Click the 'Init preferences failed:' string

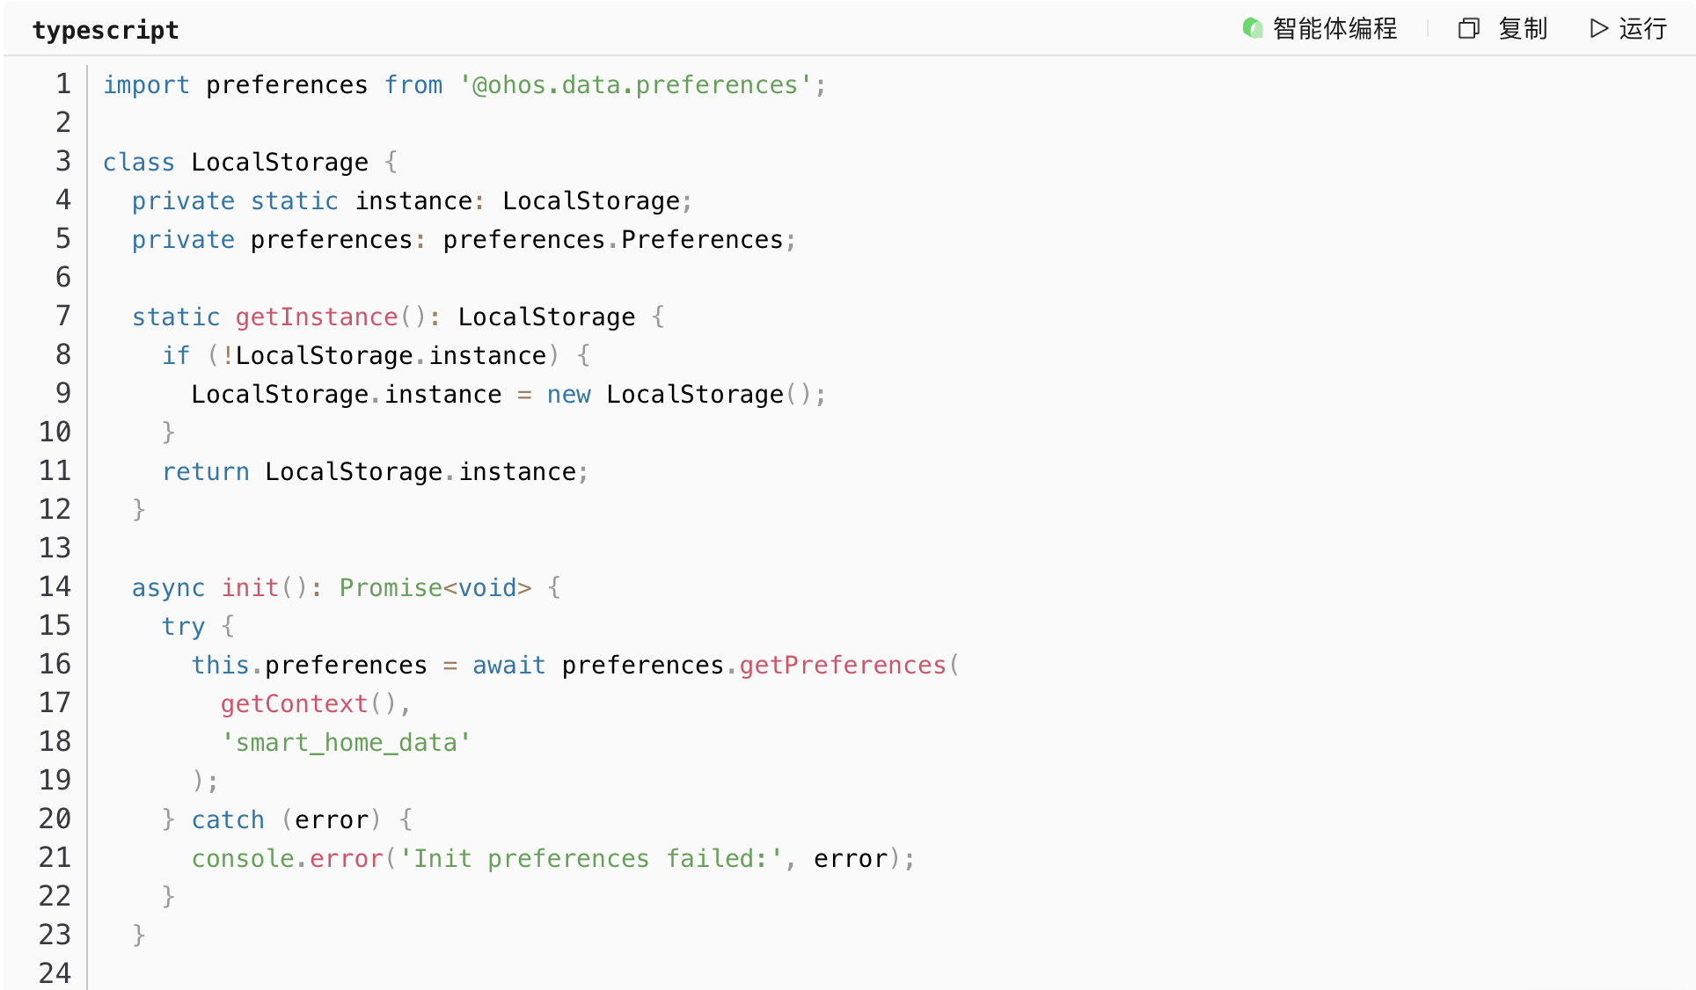[590, 859]
